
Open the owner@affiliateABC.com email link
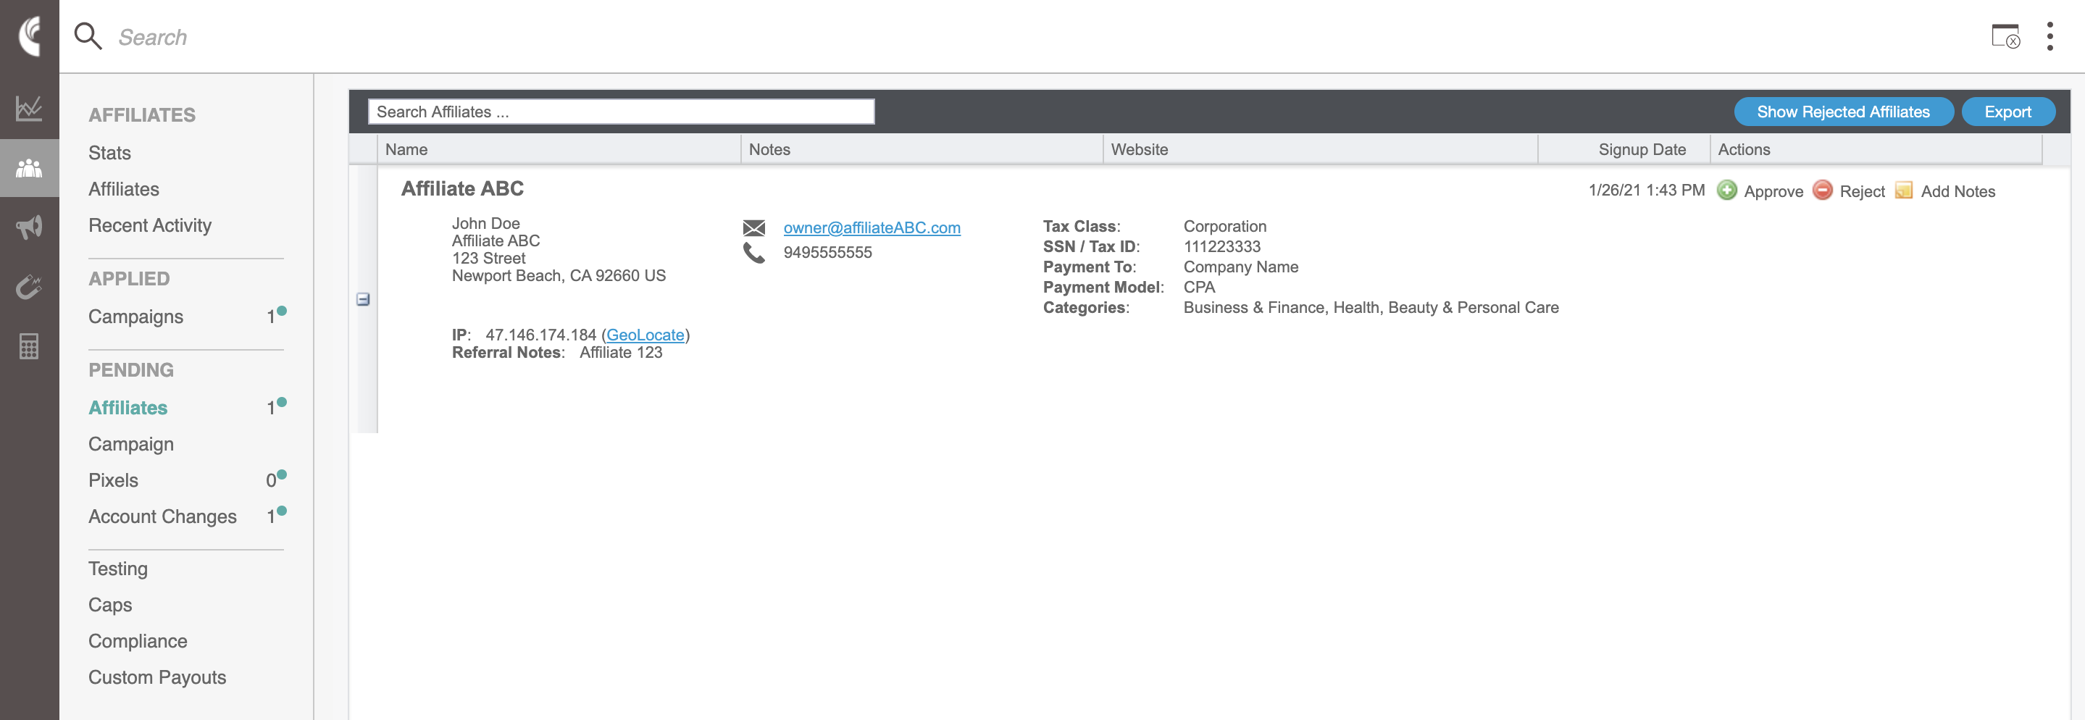click(x=871, y=228)
